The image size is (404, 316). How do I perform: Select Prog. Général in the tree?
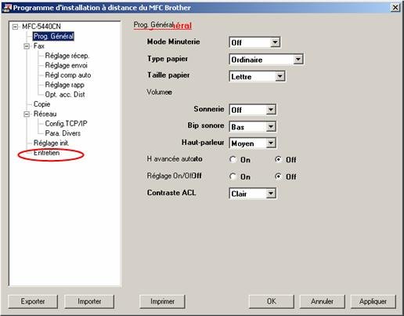tap(53, 36)
